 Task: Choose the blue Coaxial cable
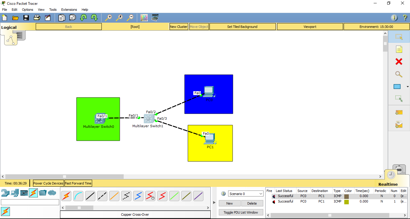tap(138, 196)
